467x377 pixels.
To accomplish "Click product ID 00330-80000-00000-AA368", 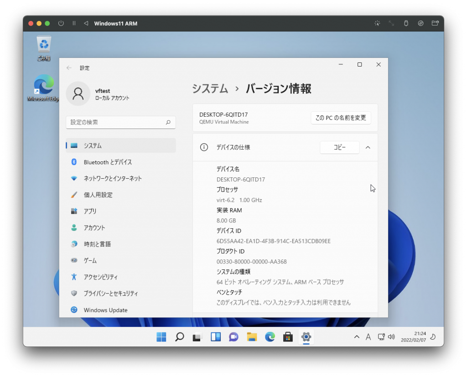I will click(252, 262).
